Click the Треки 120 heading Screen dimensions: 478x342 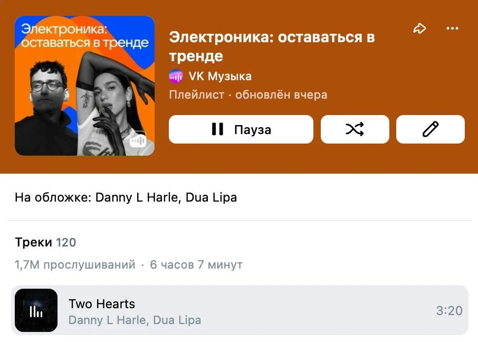coord(45,242)
